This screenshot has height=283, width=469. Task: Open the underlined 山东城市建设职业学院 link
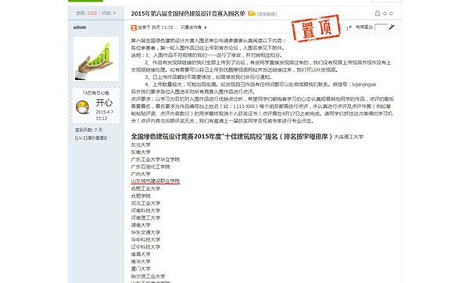point(156,181)
